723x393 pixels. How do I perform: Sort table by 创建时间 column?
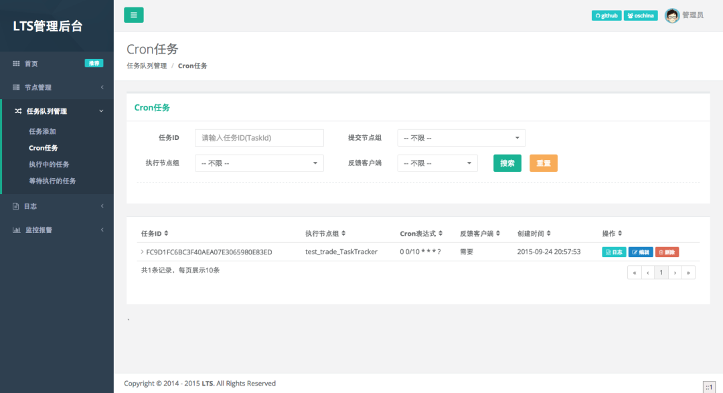click(x=534, y=234)
